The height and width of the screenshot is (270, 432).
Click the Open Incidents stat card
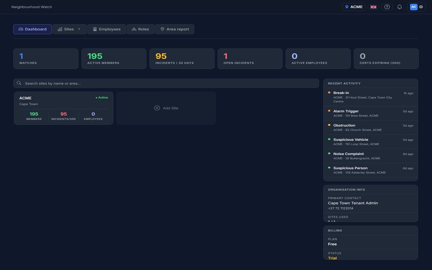(x=250, y=59)
